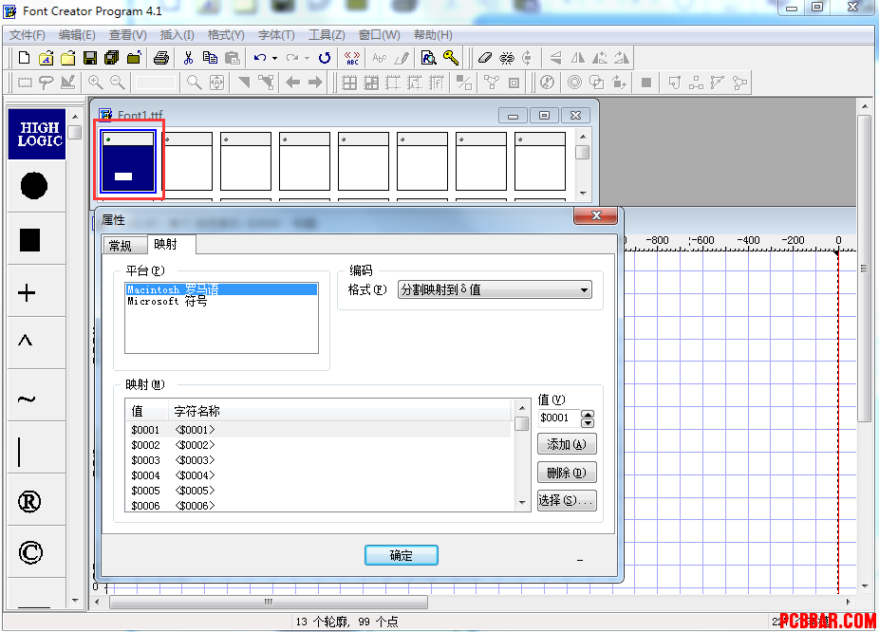Click the 值 column header
Viewport: 879px width, 632px height.
(x=147, y=411)
